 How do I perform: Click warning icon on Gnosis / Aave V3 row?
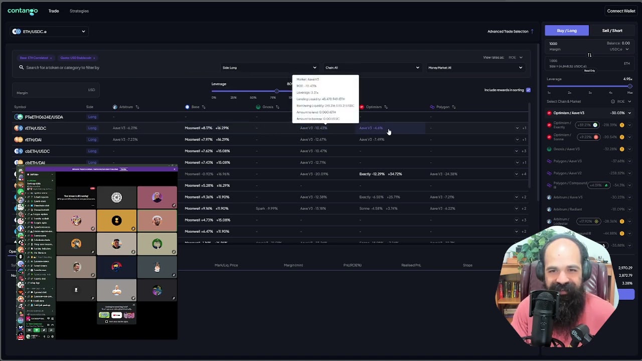(x=622, y=149)
